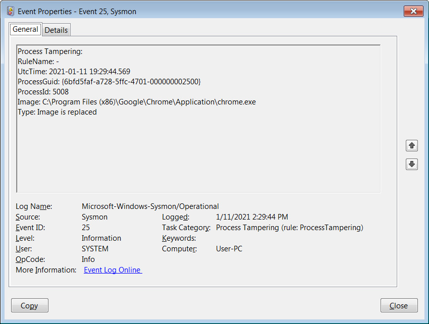
Task: Click the Microsoft-Windows-Sysmon/Operational log name value
Action: click(x=150, y=206)
